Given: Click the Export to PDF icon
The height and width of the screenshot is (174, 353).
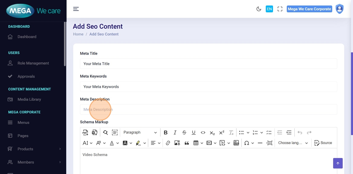Looking at the screenshot, I should tap(85, 132).
